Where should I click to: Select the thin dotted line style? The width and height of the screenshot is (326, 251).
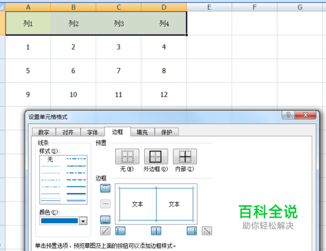(50, 173)
